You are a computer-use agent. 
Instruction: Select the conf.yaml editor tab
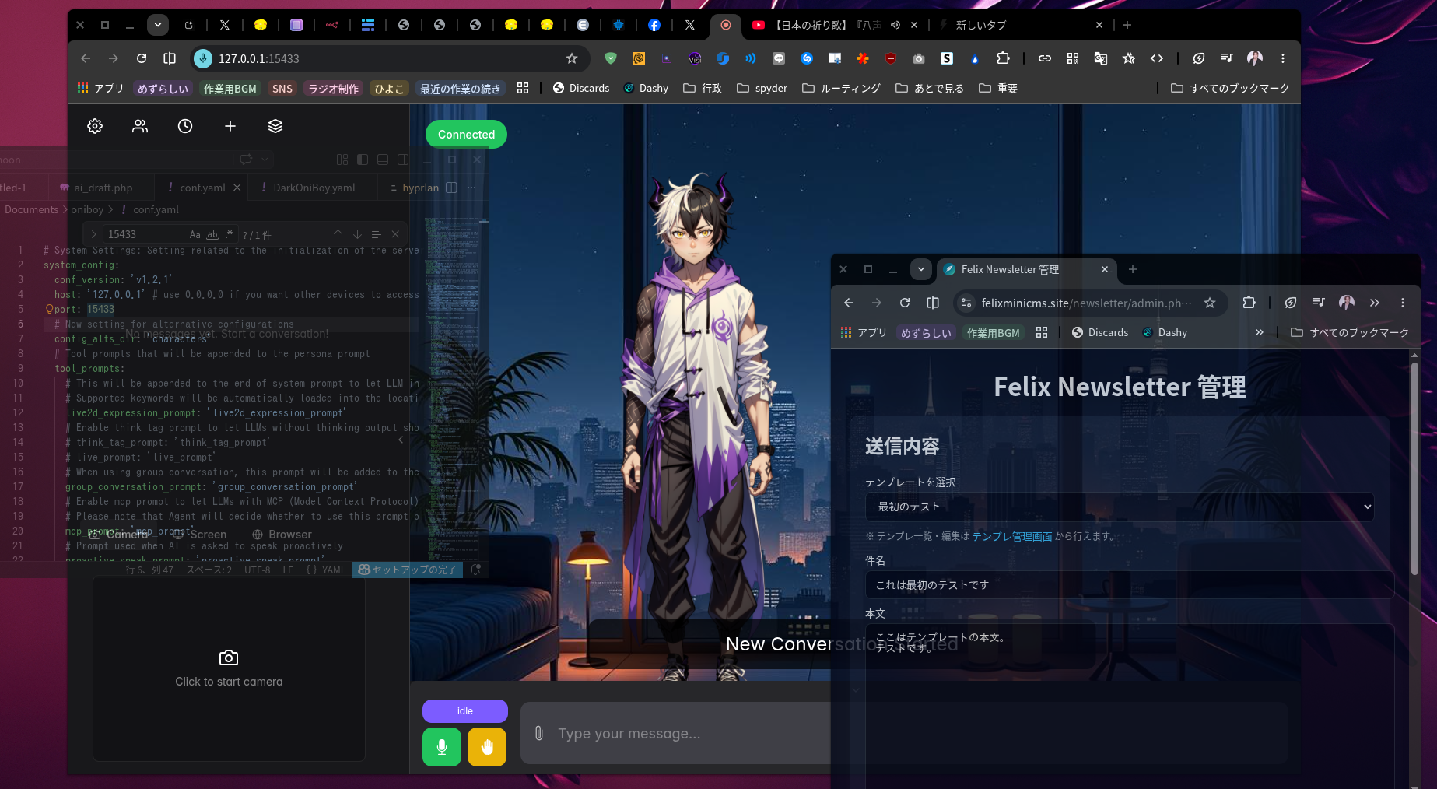[x=202, y=188]
